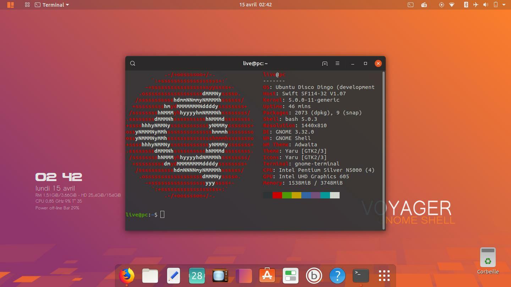Click the red color block in neofetch palette
This screenshot has width=511, height=287.
tap(277, 195)
